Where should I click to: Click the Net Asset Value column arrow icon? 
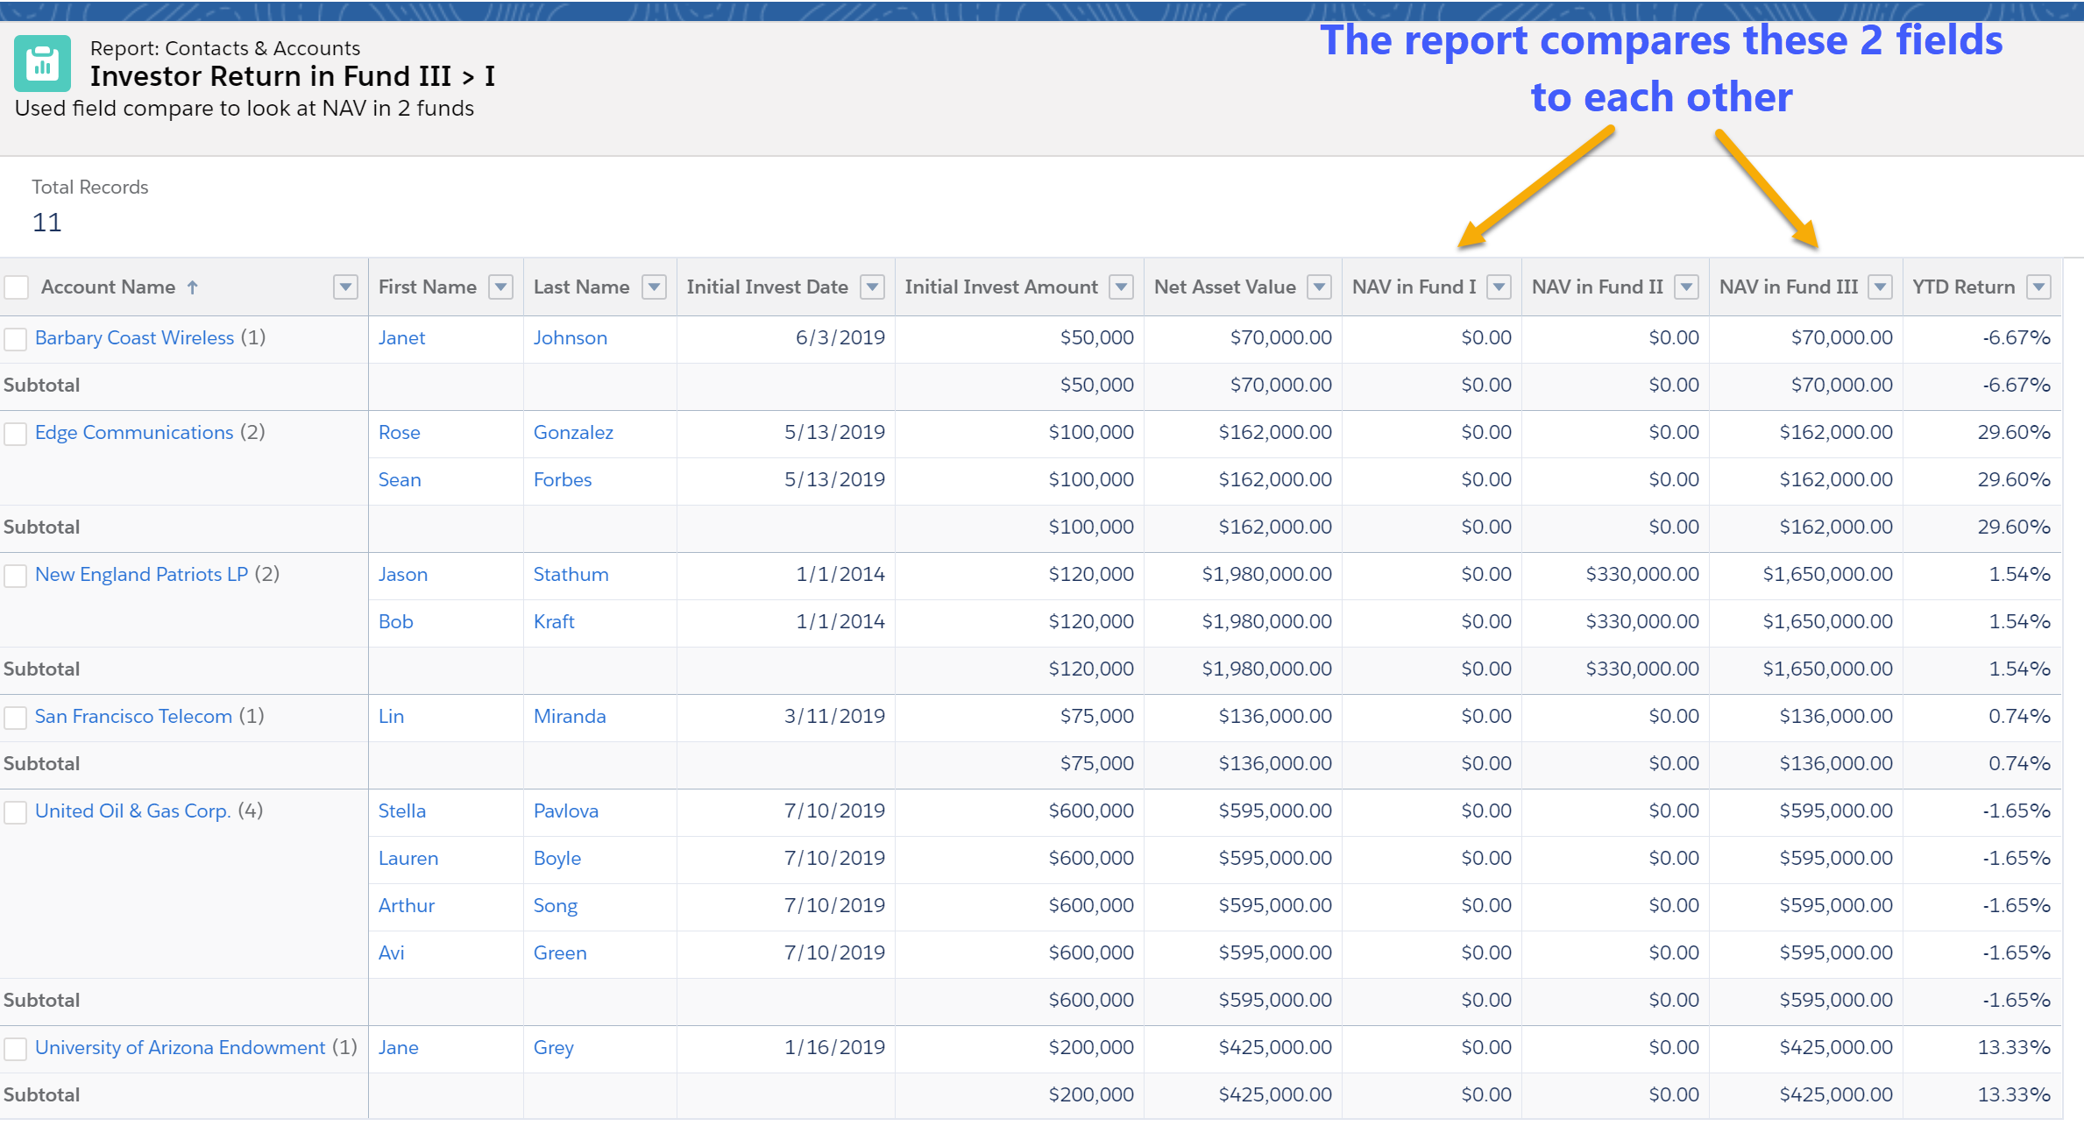pyautogui.click(x=1320, y=287)
